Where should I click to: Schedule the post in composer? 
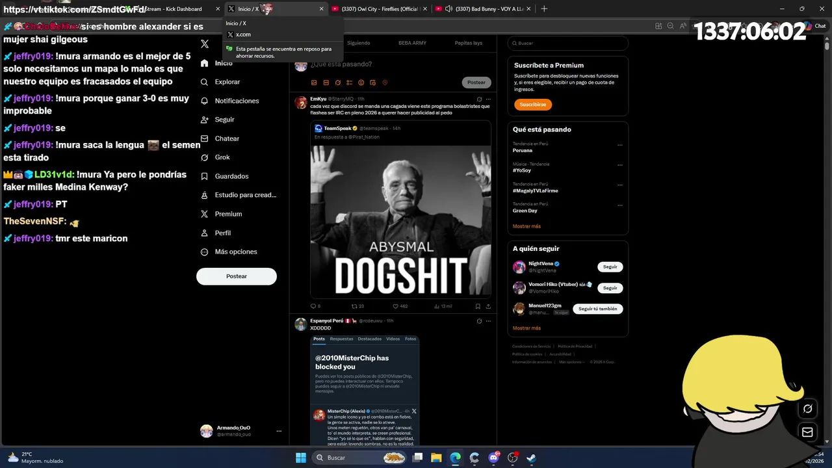372,83
